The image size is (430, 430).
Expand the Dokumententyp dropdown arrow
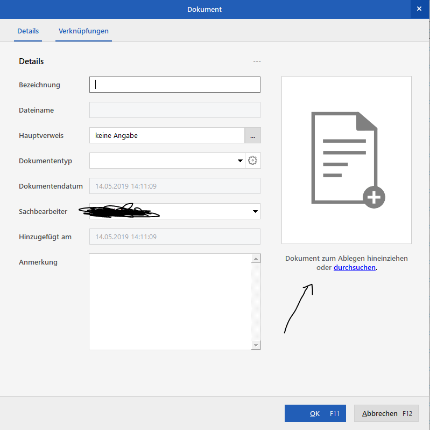240,161
